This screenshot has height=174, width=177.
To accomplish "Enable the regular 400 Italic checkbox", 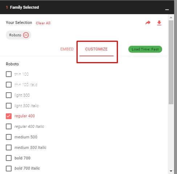I will [x=9, y=126].
